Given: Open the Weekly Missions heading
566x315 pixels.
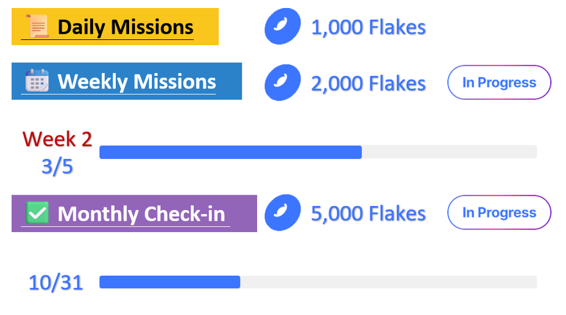Looking at the screenshot, I should click(x=137, y=82).
